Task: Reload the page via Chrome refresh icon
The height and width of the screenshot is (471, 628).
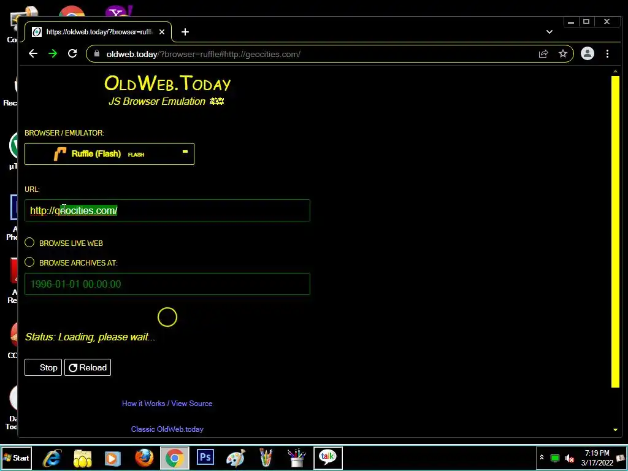Action: coord(72,54)
